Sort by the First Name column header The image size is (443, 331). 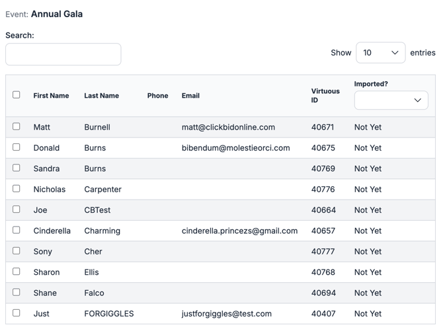pos(51,96)
